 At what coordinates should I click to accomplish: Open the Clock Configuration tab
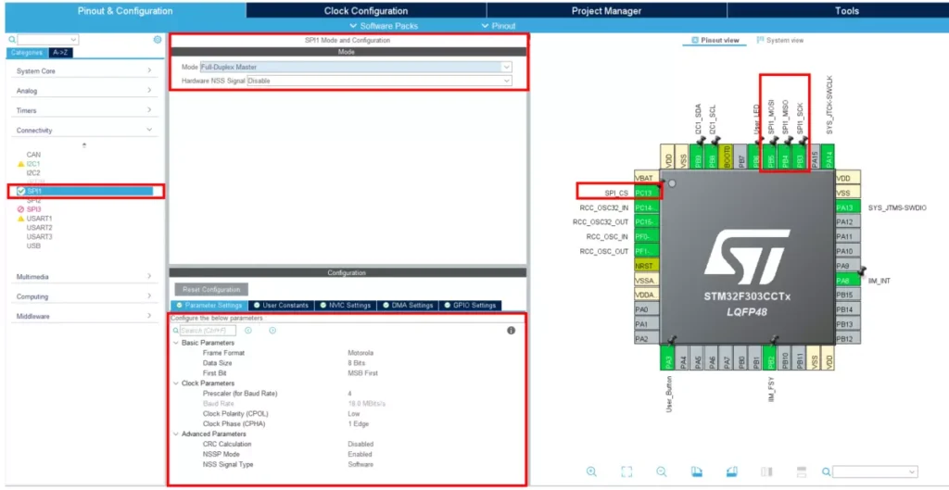click(366, 11)
